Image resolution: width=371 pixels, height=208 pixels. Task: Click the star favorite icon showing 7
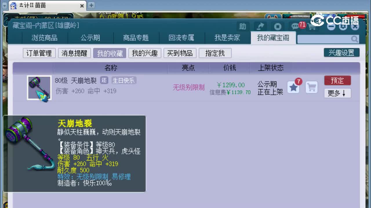(x=293, y=87)
